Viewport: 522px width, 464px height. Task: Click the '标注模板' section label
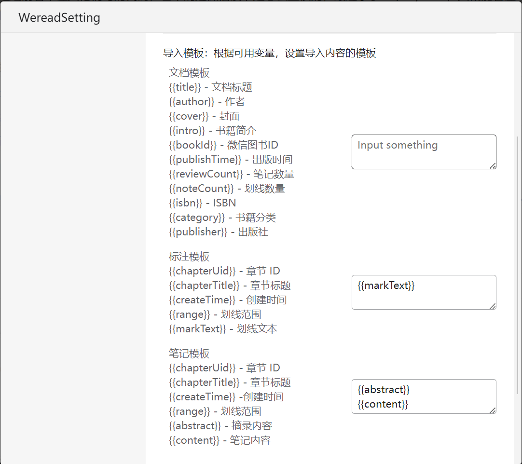click(x=189, y=256)
